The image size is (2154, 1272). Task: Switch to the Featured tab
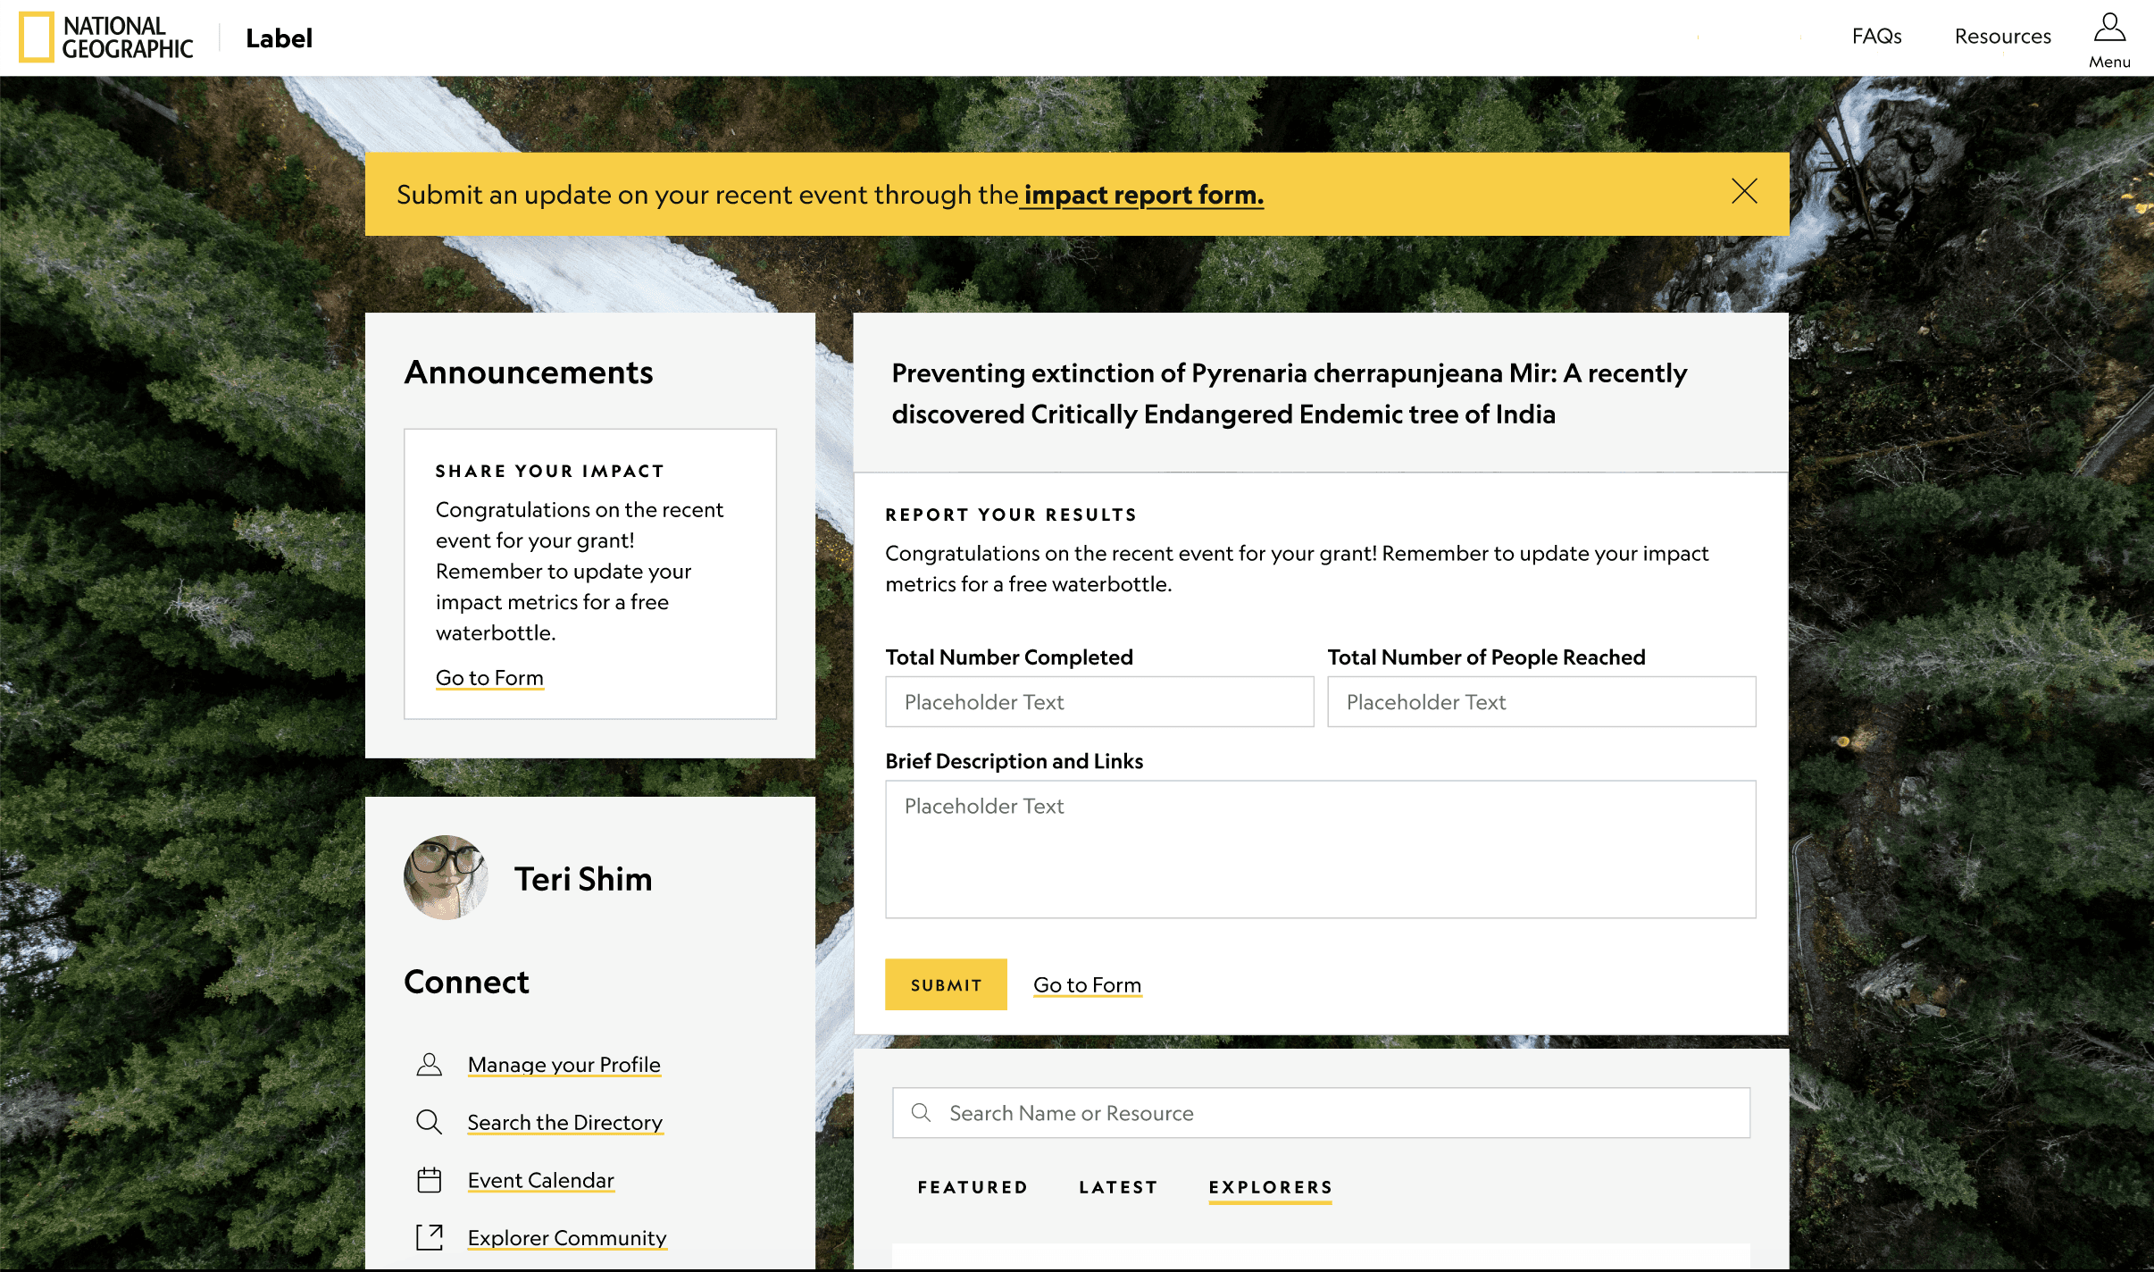coord(973,1187)
